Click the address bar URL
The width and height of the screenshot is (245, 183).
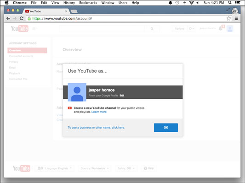tap(62, 18)
